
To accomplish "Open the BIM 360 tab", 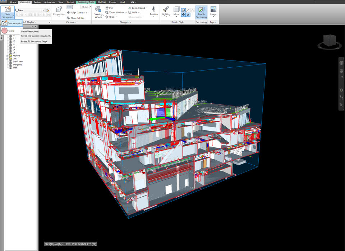I will point(101,2).
